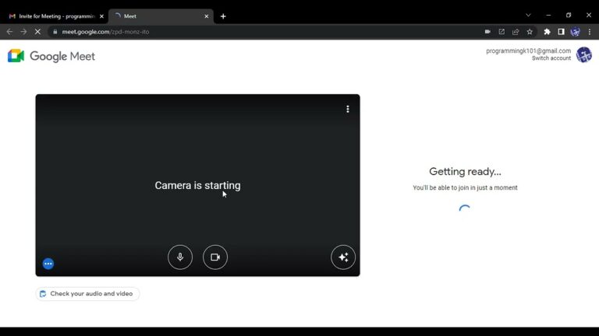Close the Meet tab
The width and height of the screenshot is (599, 336).
click(x=206, y=16)
